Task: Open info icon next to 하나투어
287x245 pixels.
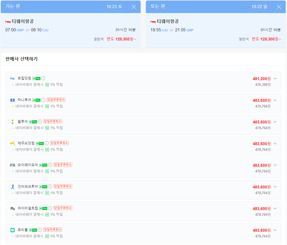Action: pos(43,100)
